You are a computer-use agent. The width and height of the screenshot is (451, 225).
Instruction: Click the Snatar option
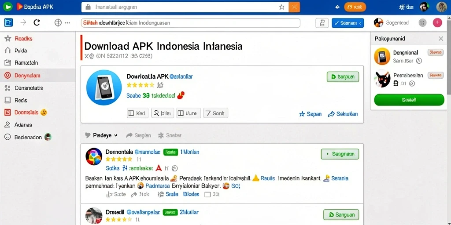click(x=170, y=135)
